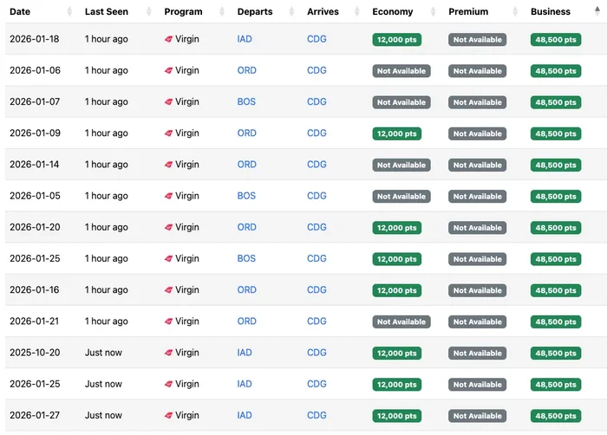
Task: Click sort arrows beside Last Seen header
Action: pos(149,11)
